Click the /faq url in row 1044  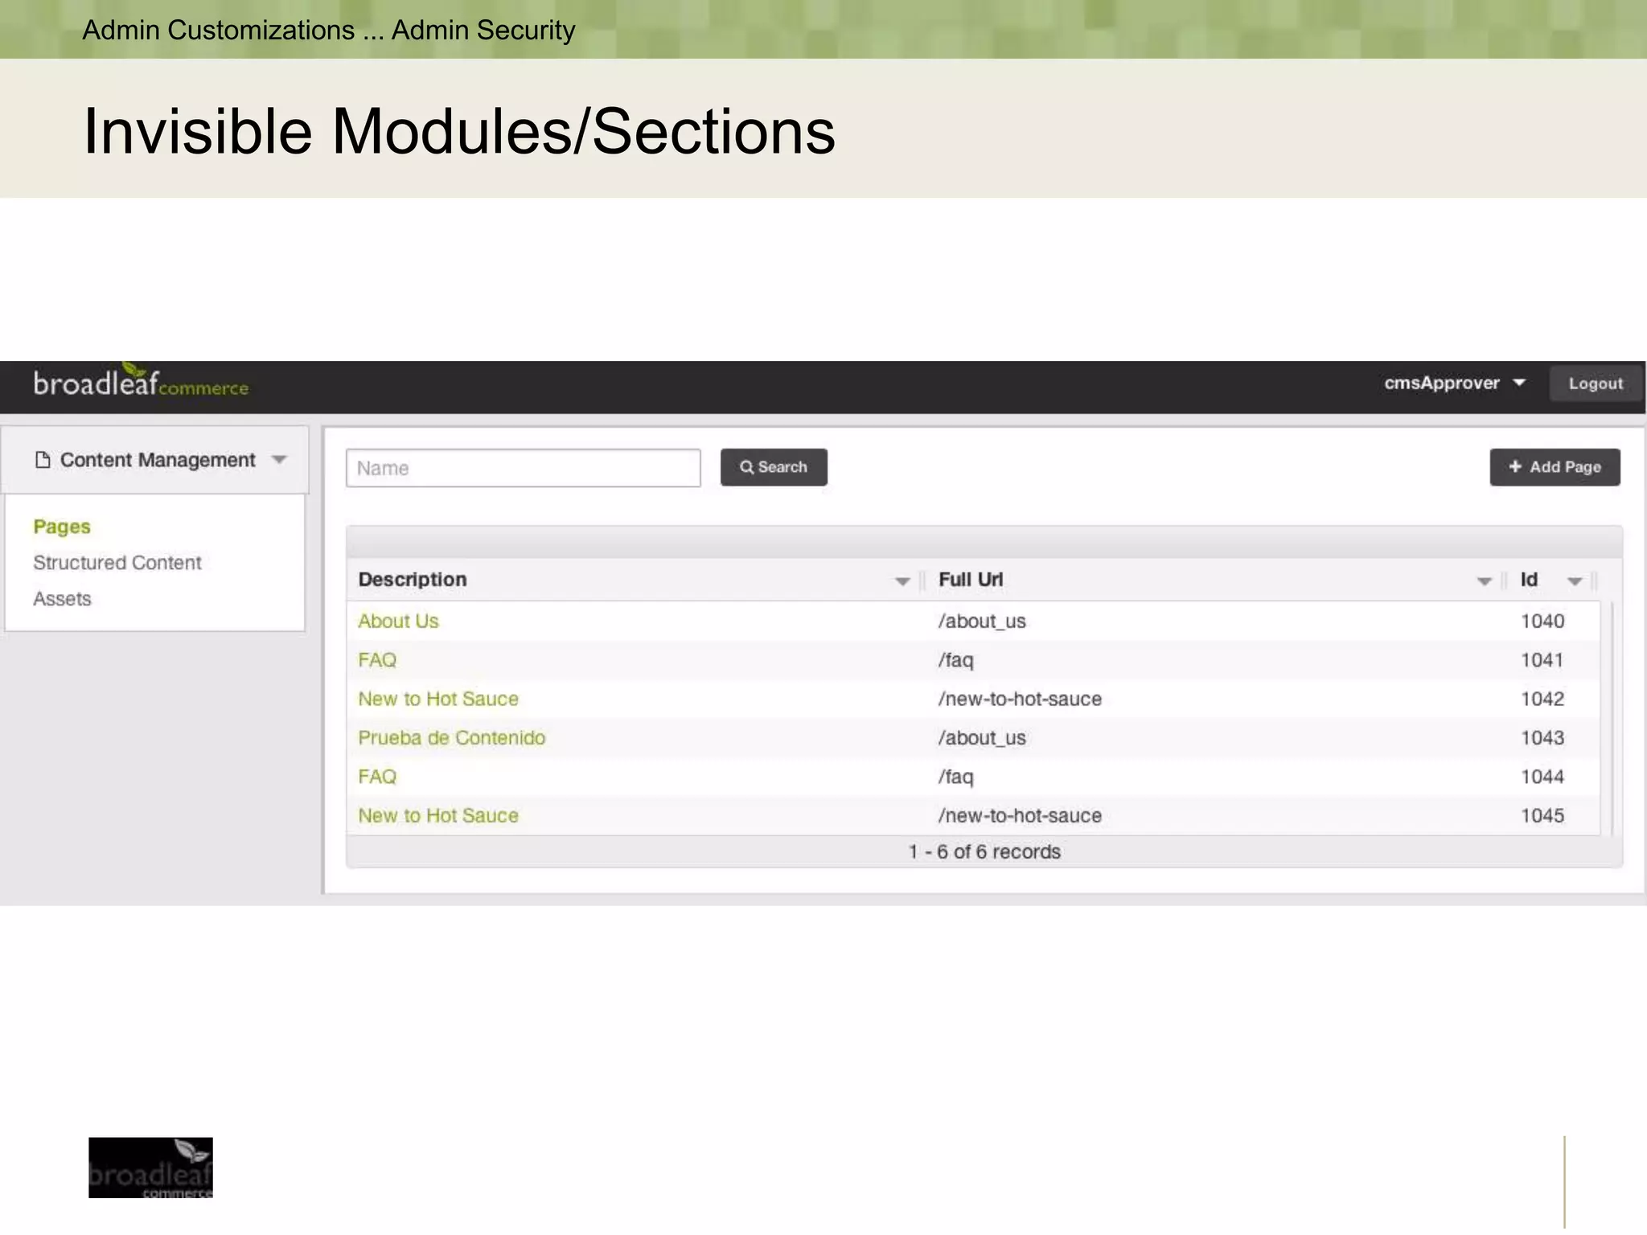pos(955,777)
